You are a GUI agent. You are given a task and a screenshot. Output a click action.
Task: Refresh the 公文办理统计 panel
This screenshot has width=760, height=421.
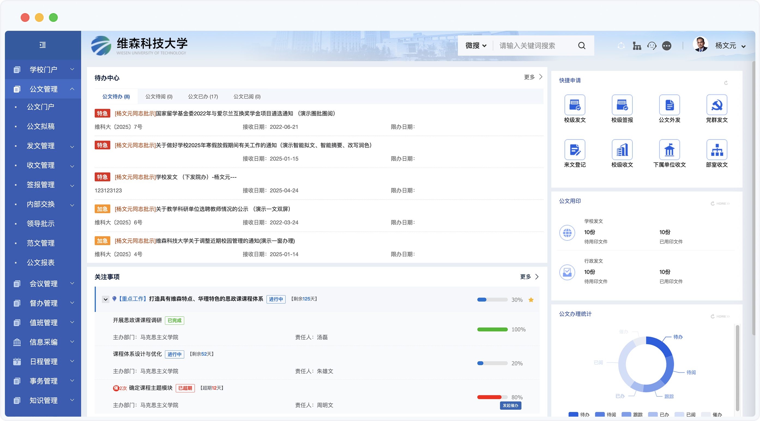pyautogui.click(x=713, y=317)
